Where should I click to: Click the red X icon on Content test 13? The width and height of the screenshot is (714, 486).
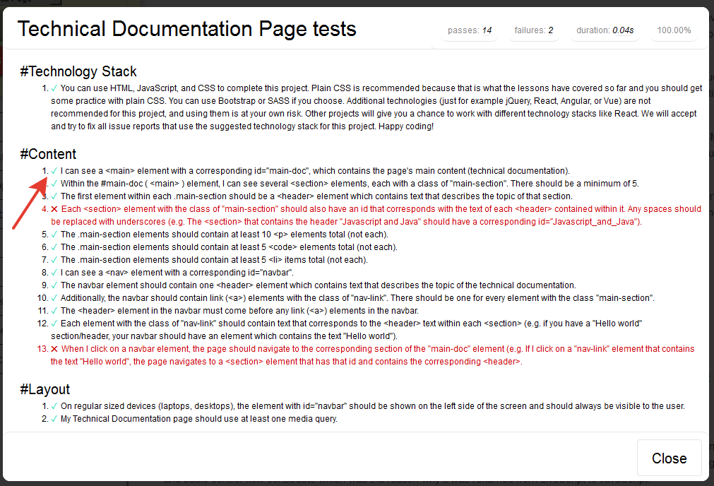[54, 348]
